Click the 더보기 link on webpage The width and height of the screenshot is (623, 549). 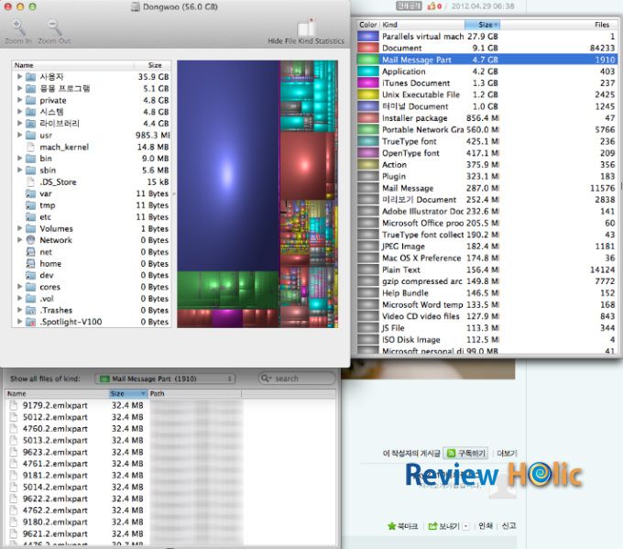pyautogui.click(x=507, y=453)
